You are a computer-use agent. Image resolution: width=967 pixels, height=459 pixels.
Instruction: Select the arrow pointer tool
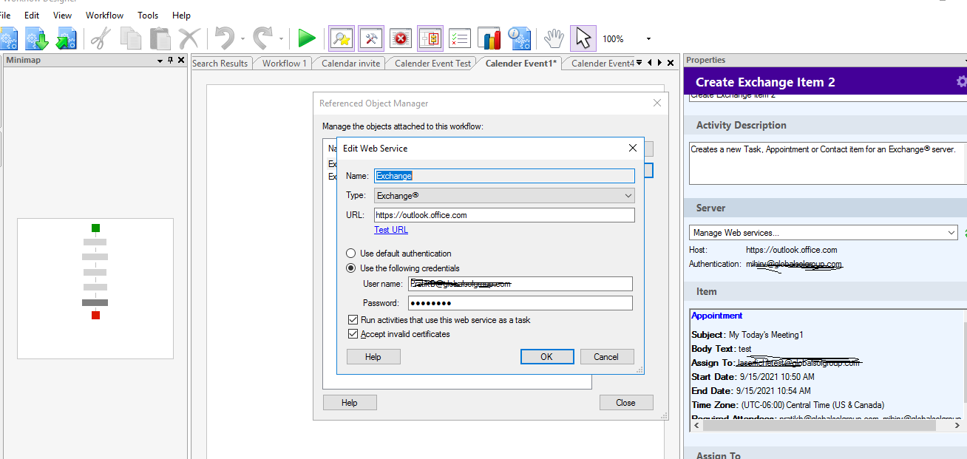(583, 38)
